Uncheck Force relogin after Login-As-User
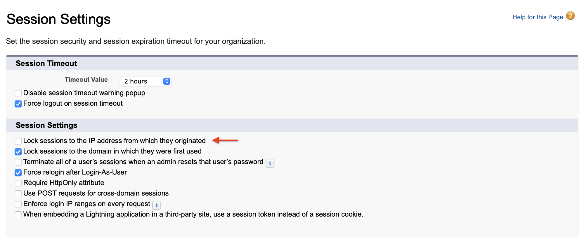Image resolution: width=582 pixels, height=237 pixels. (18, 172)
